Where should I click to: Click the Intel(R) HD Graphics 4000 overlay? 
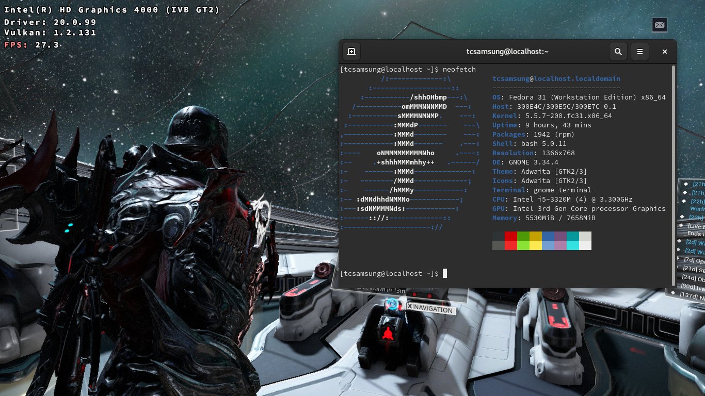click(111, 10)
